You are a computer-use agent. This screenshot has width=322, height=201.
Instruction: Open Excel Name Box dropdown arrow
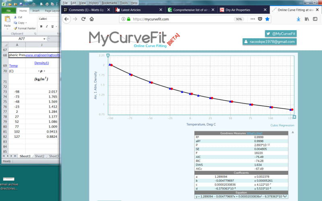[44, 39]
